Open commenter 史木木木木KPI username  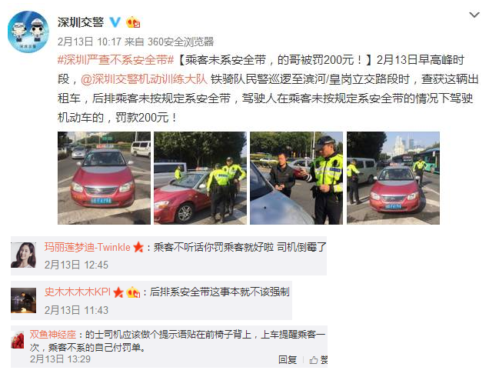tap(78, 292)
